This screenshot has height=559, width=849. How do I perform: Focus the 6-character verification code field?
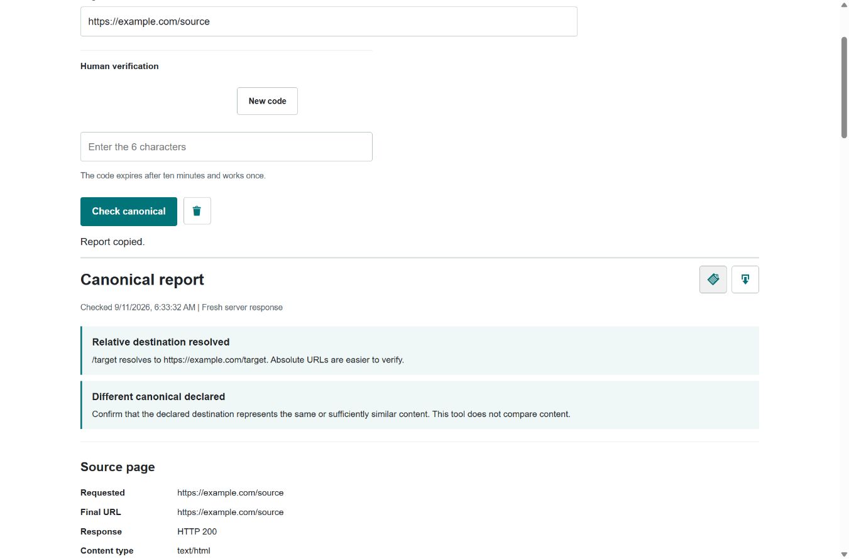(226, 146)
